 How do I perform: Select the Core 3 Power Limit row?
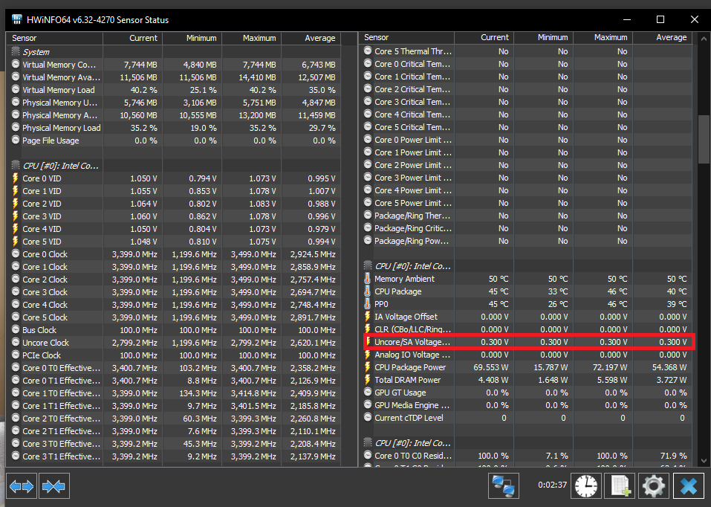(x=526, y=178)
